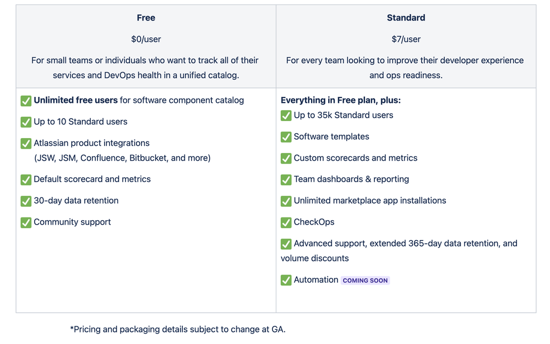Click the checkmark for Atlassian product integrations
The image size is (550, 344).
26,144
